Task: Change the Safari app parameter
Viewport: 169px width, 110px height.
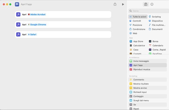Action: (32, 34)
